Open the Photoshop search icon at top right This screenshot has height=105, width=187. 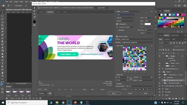[x=176, y=6]
